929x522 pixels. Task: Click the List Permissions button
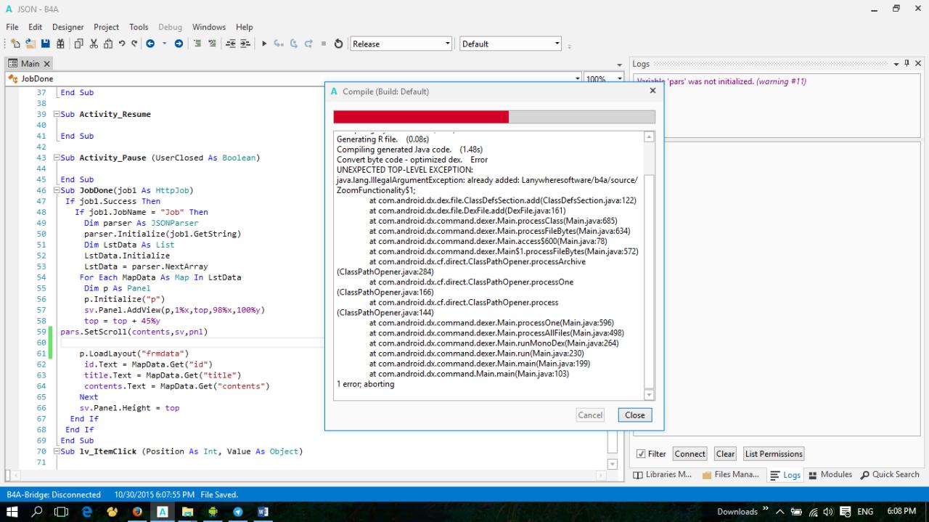774,454
